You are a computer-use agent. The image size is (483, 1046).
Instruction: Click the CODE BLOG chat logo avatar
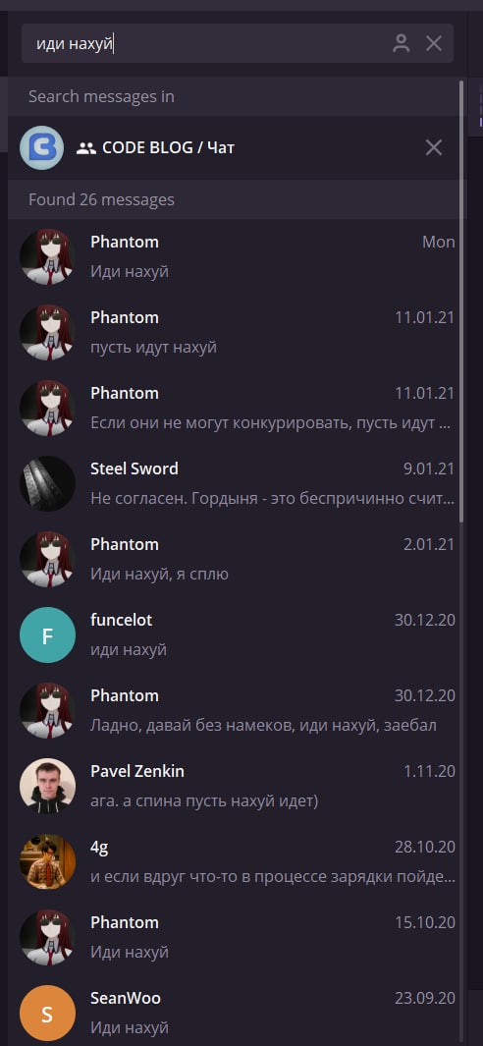coord(42,147)
